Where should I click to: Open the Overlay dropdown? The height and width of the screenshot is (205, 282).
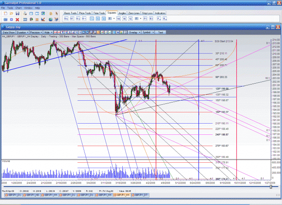tap(134, 32)
